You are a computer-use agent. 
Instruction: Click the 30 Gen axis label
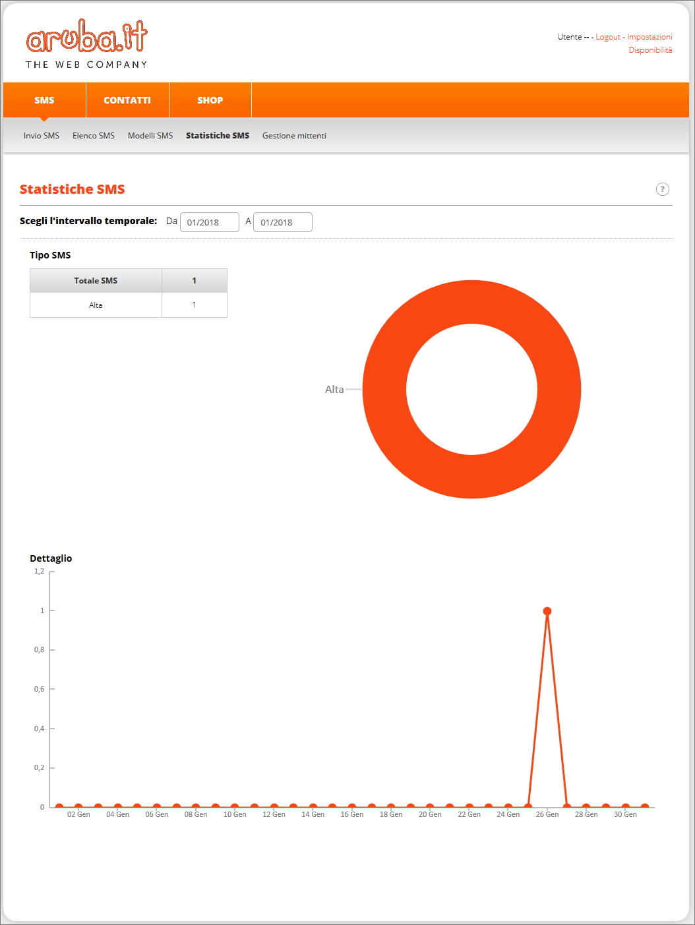click(625, 814)
